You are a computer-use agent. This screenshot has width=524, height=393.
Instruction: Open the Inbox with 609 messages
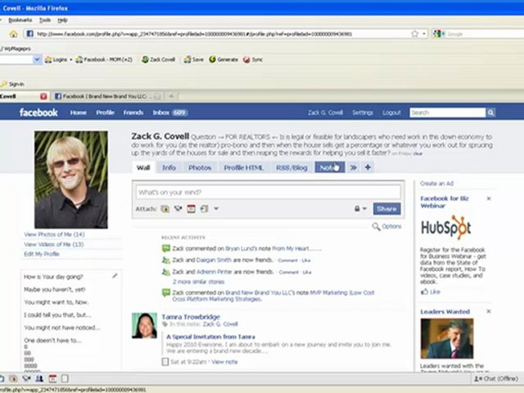pyautogui.click(x=170, y=112)
